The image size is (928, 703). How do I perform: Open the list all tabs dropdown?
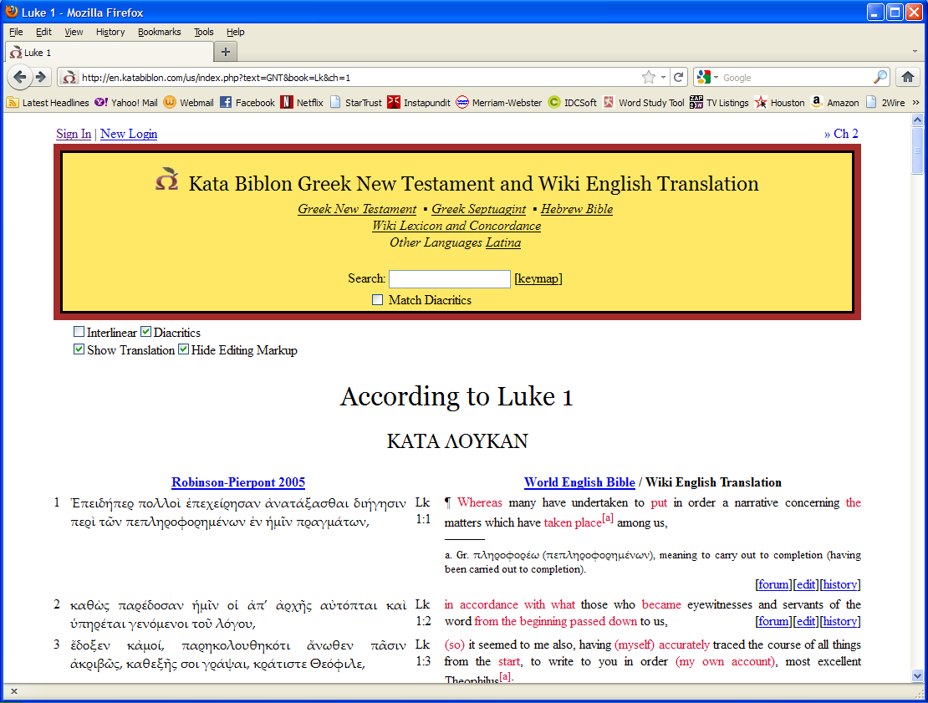tap(915, 52)
